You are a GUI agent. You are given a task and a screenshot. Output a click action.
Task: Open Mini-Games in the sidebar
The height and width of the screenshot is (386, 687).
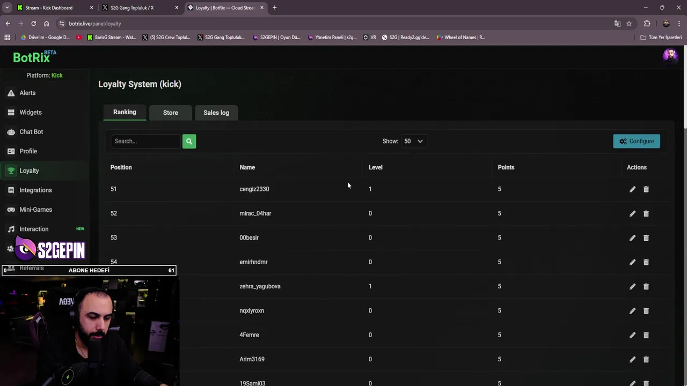coord(35,210)
